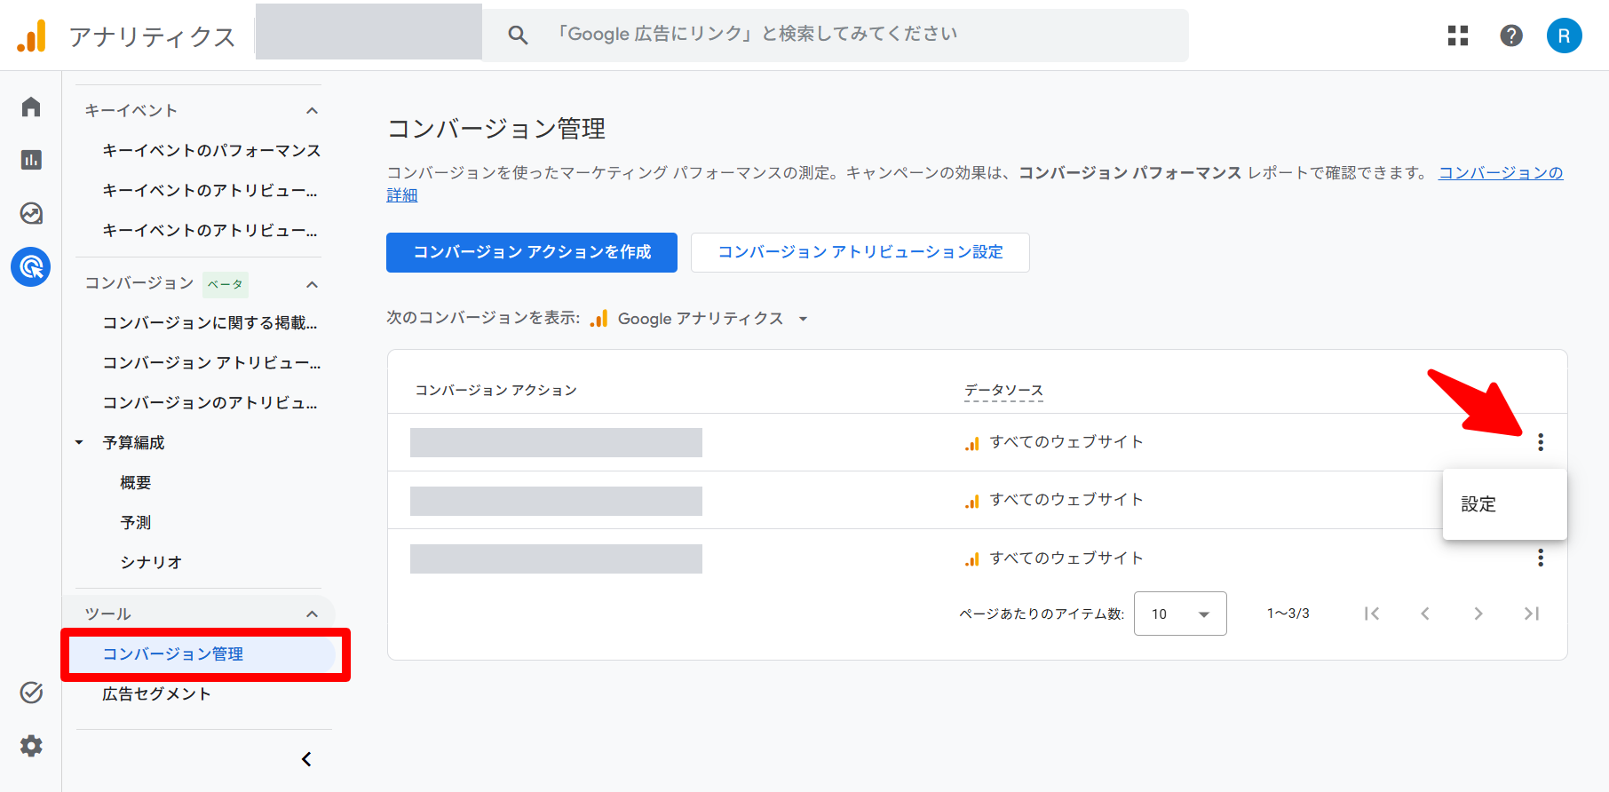
Task: Go to Home icon in sidebar
Action: click(31, 107)
